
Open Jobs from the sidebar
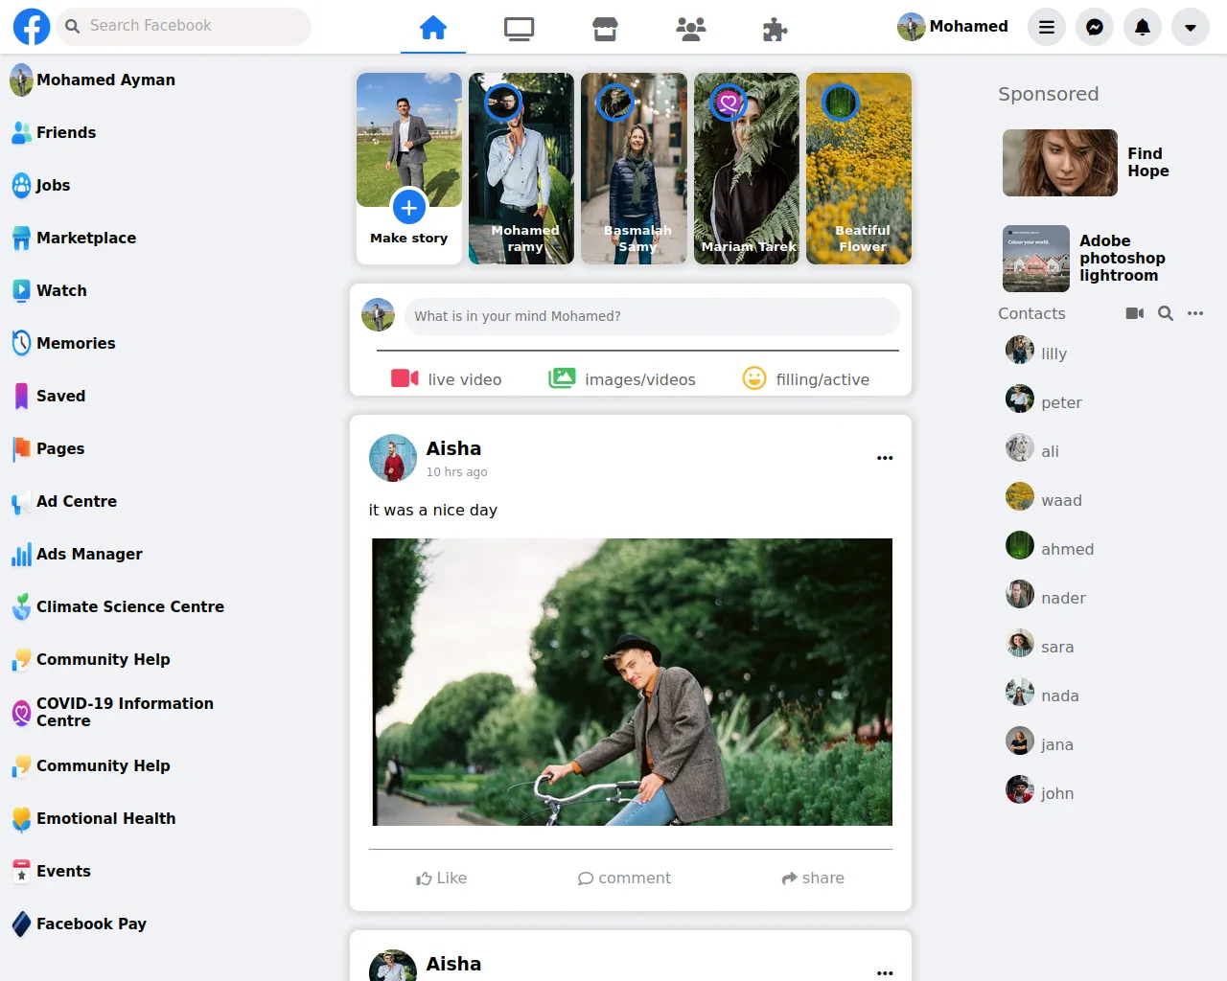pyautogui.click(x=40, y=186)
